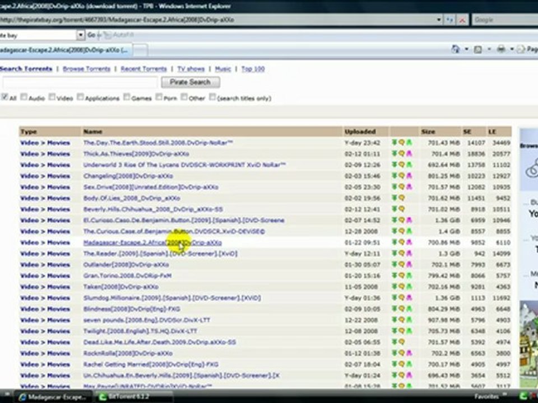Open comments bubble for Thick.As.Thieves torrent
This screenshot has height=403, width=538.
click(x=401, y=153)
